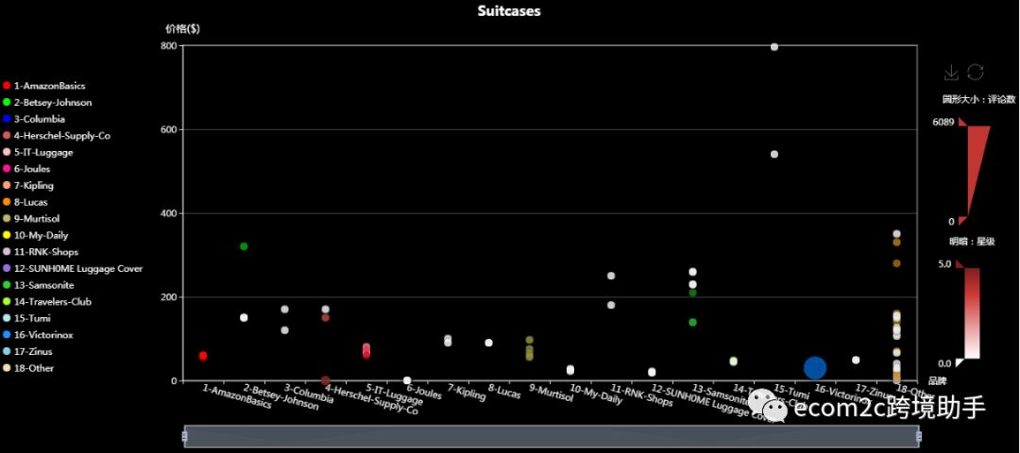This screenshot has width=1020, height=453.
Task: Click the Herschel-Supply-Co point at zero
Action: point(325,380)
